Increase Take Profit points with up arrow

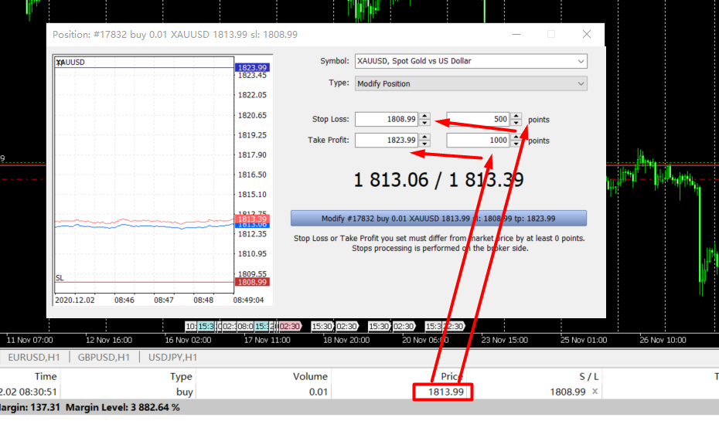(516, 137)
